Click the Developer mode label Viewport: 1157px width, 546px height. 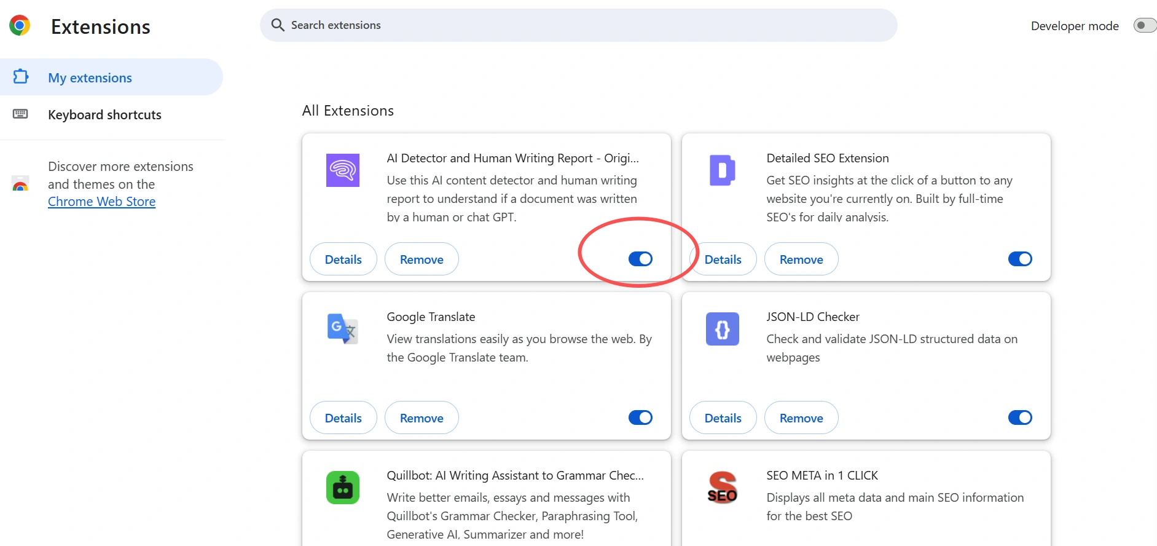click(1075, 26)
